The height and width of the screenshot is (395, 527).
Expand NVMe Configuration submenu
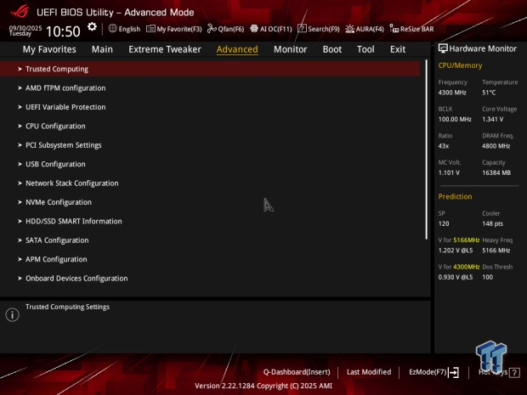click(x=58, y=202)
